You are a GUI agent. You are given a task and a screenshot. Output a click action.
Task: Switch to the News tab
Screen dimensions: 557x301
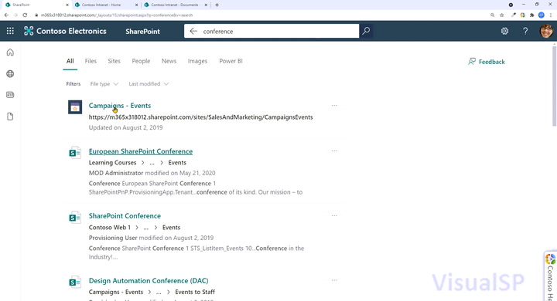coord(169,61)
